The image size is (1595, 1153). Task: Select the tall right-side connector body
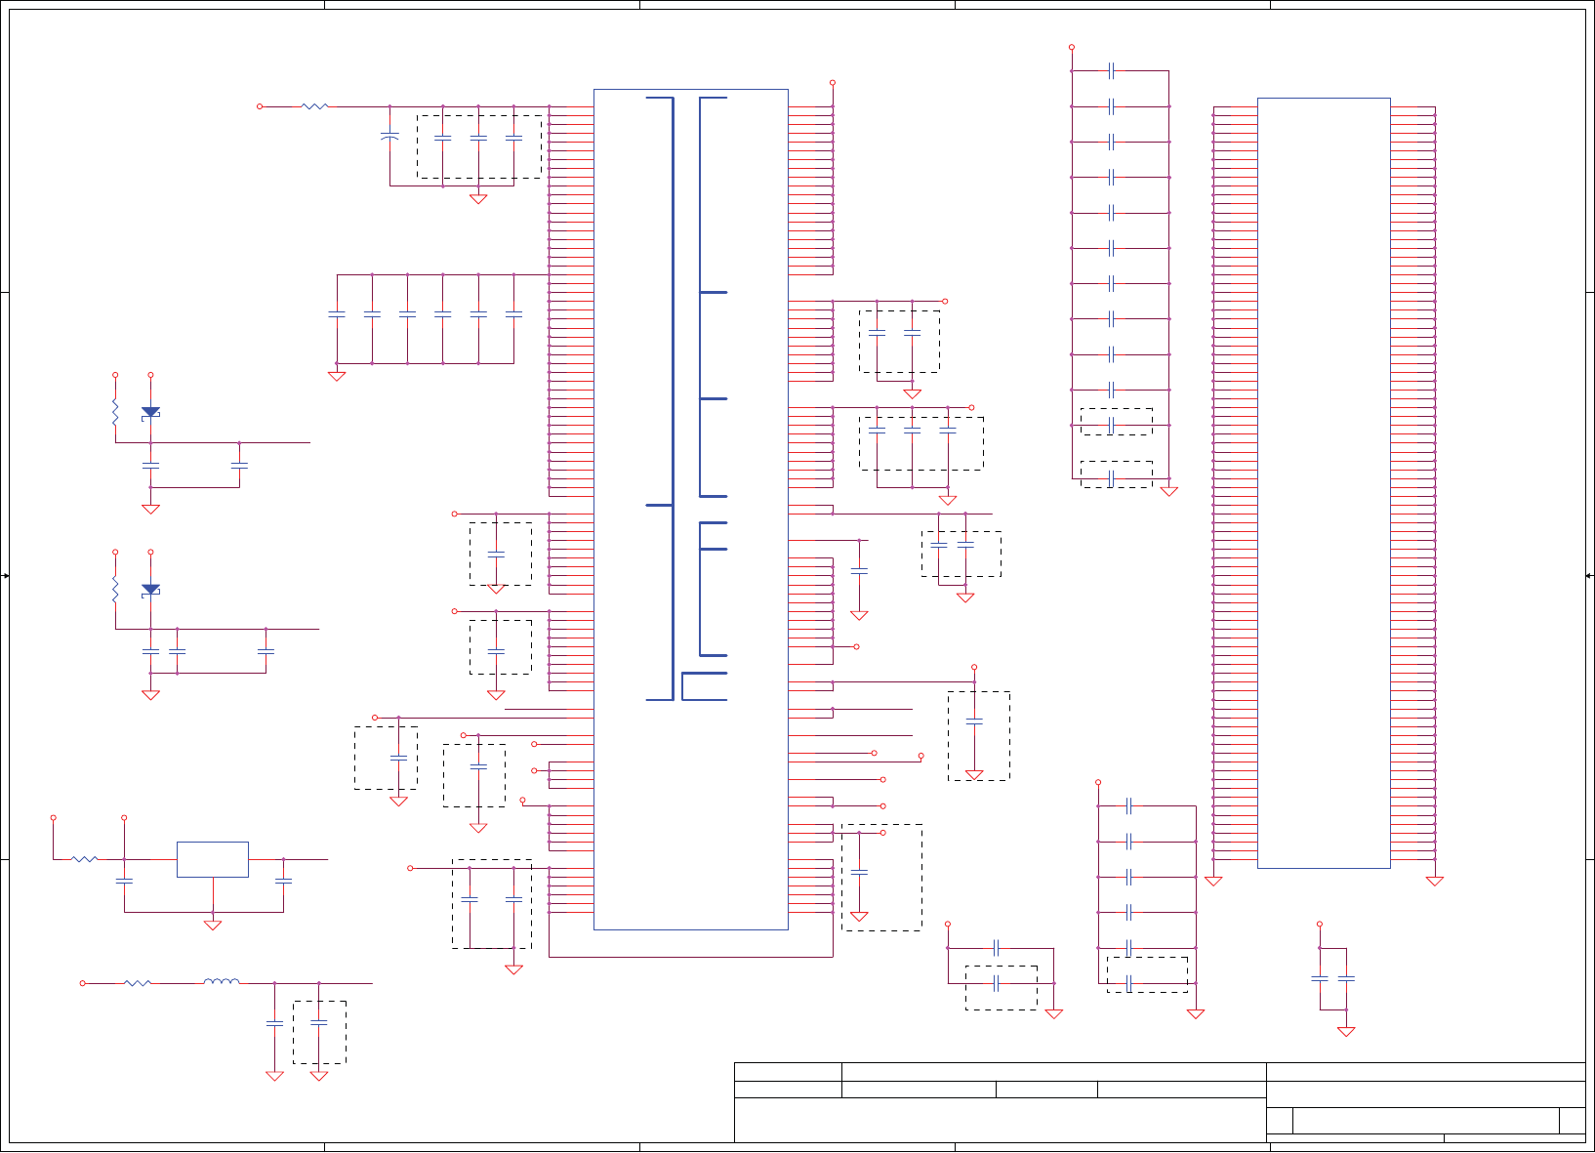click(1324, 483)
